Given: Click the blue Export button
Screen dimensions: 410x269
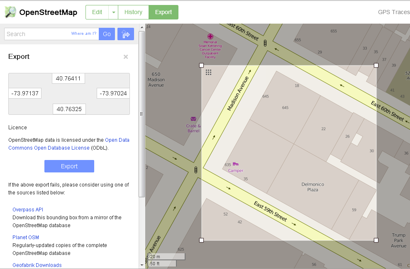Looking at the screenshot, I should (x=69, y=166).
